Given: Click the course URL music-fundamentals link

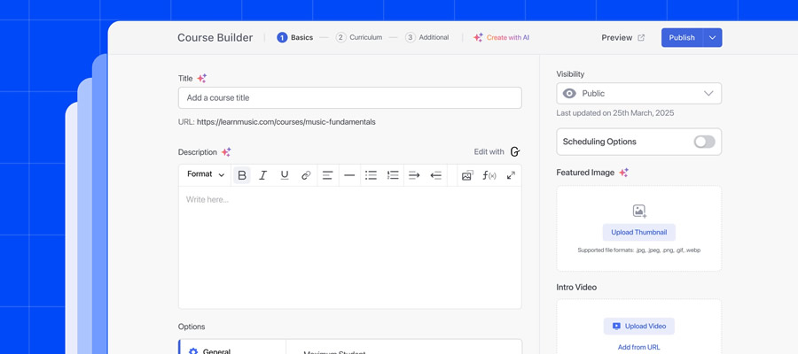Looking at the screenshot, I should coord(286,122).
